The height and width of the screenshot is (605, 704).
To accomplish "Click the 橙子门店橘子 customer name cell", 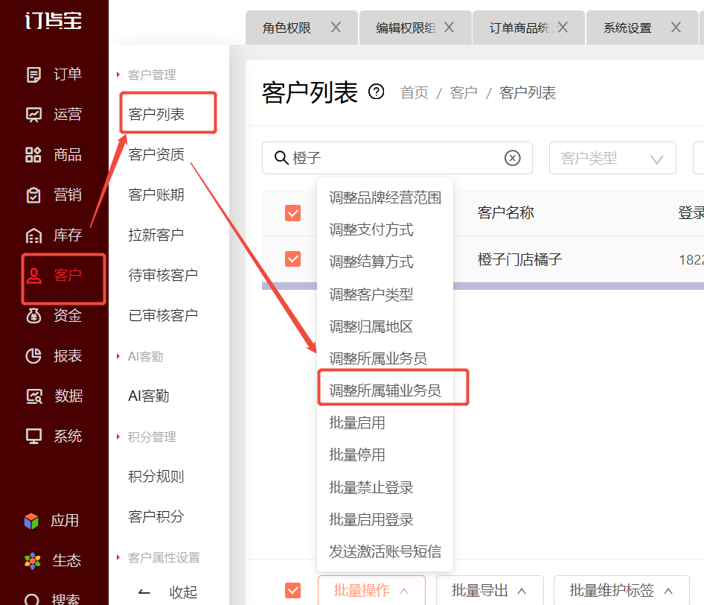I will (520, 259).
